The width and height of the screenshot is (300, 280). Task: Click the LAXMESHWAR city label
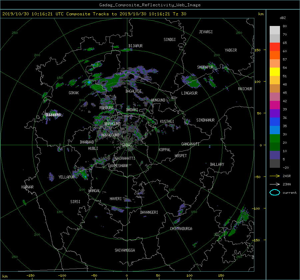coord(118,166)
